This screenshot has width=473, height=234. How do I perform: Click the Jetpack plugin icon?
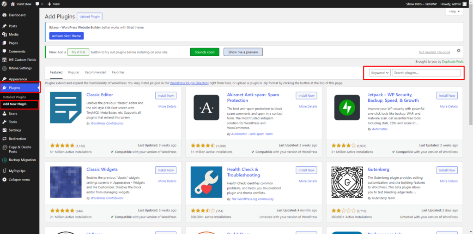tap(347, 107)
